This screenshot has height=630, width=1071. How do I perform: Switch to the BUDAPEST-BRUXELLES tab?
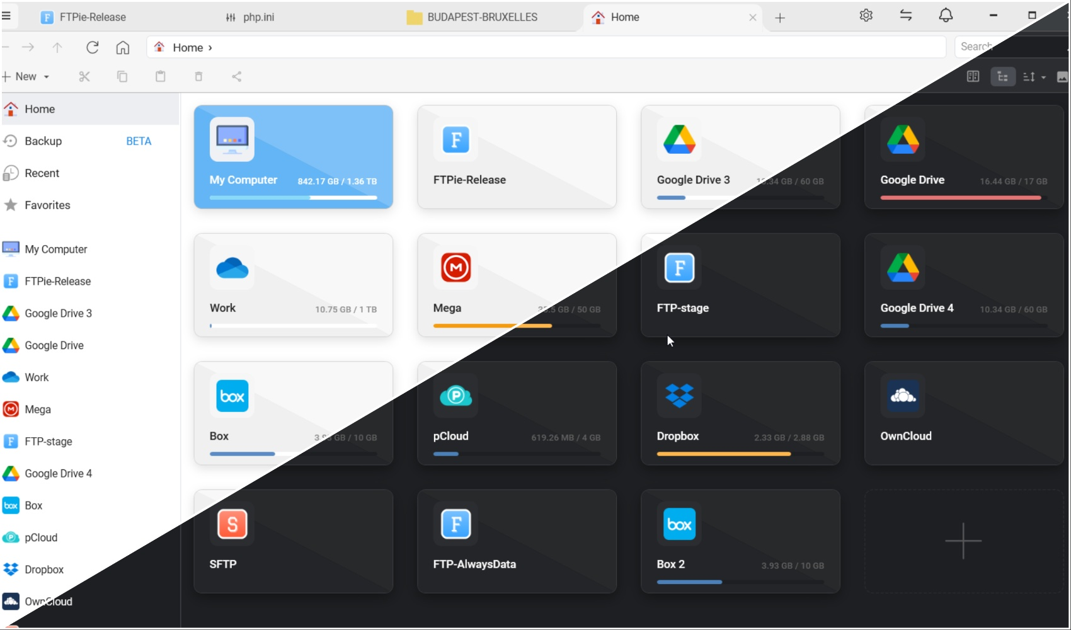coord(472,17)
